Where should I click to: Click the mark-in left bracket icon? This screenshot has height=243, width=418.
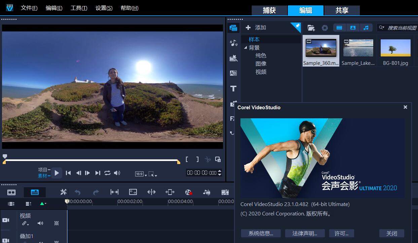tap(187, 159)
